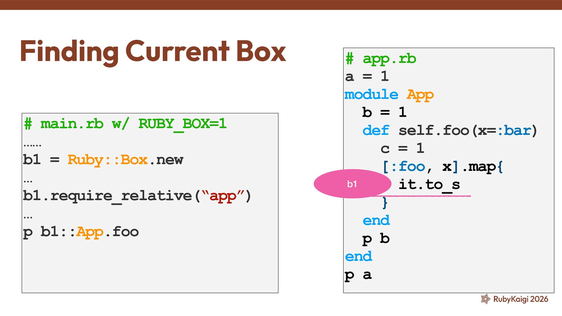Click the Ruby::Box.new expression
This screenshot has width=562, height=316.
[x=125, y=160]
